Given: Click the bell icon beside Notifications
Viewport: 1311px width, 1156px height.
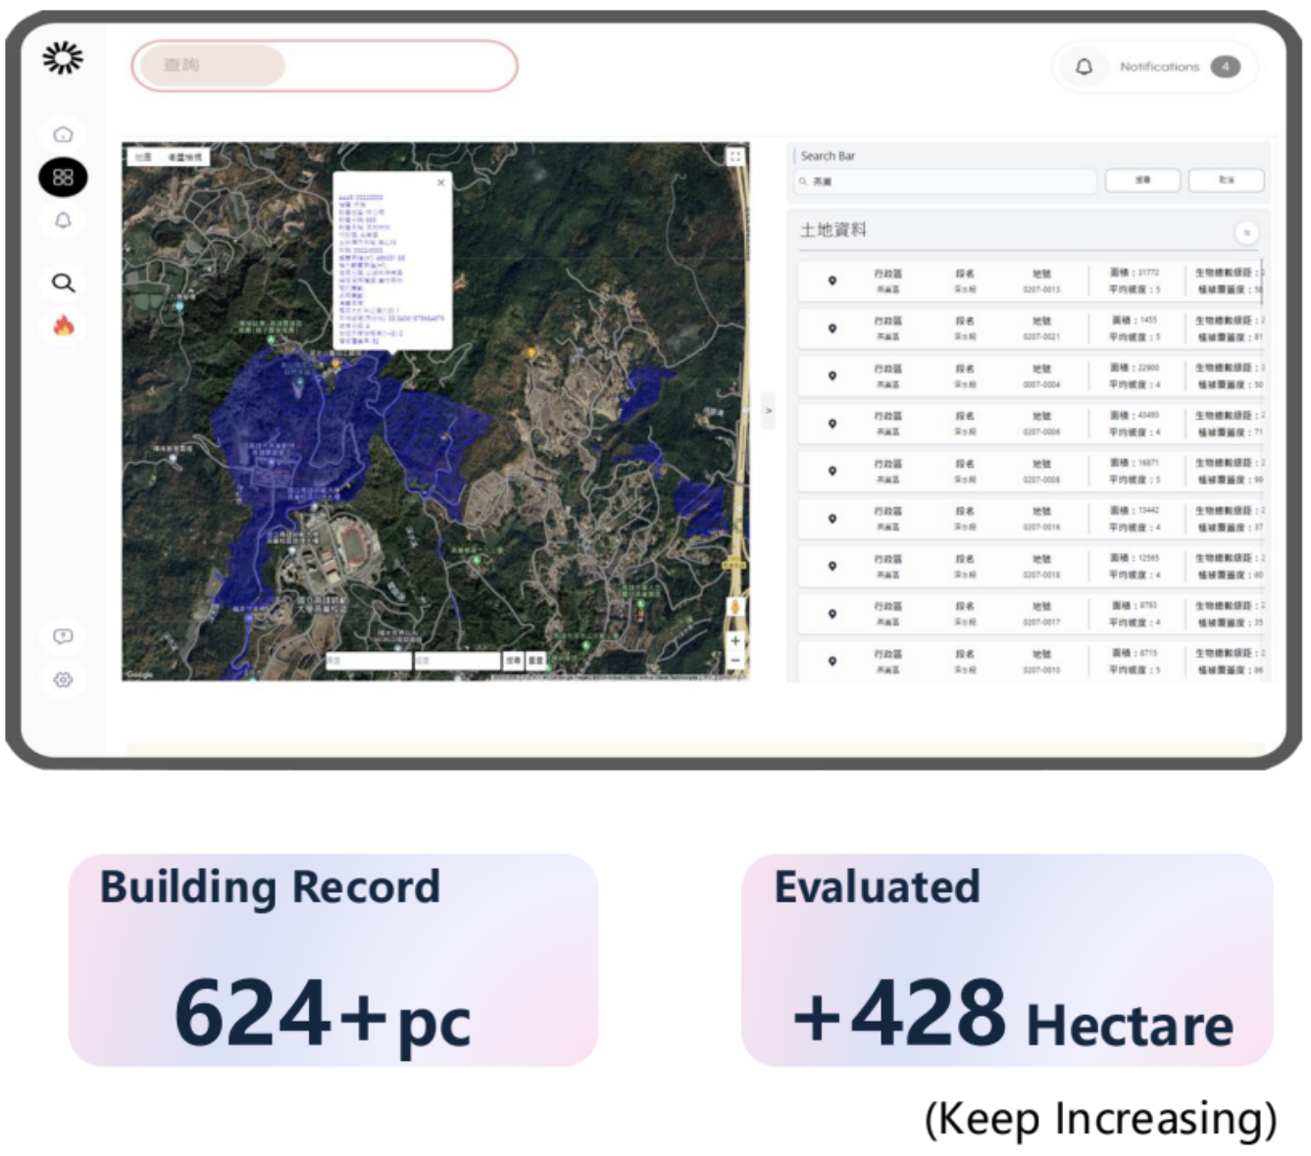Looking at the screenshot, I should point(1084,67).
